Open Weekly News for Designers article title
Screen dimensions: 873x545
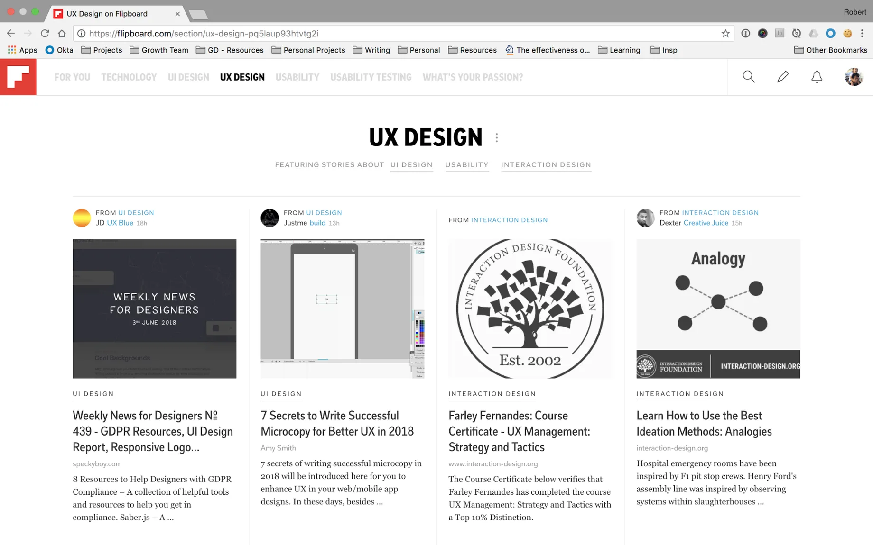point(153,431)
